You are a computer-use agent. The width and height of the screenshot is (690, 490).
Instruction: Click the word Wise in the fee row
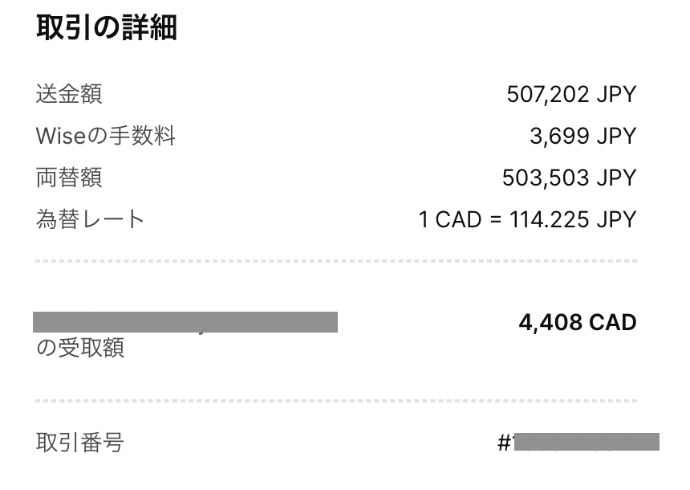60,136
